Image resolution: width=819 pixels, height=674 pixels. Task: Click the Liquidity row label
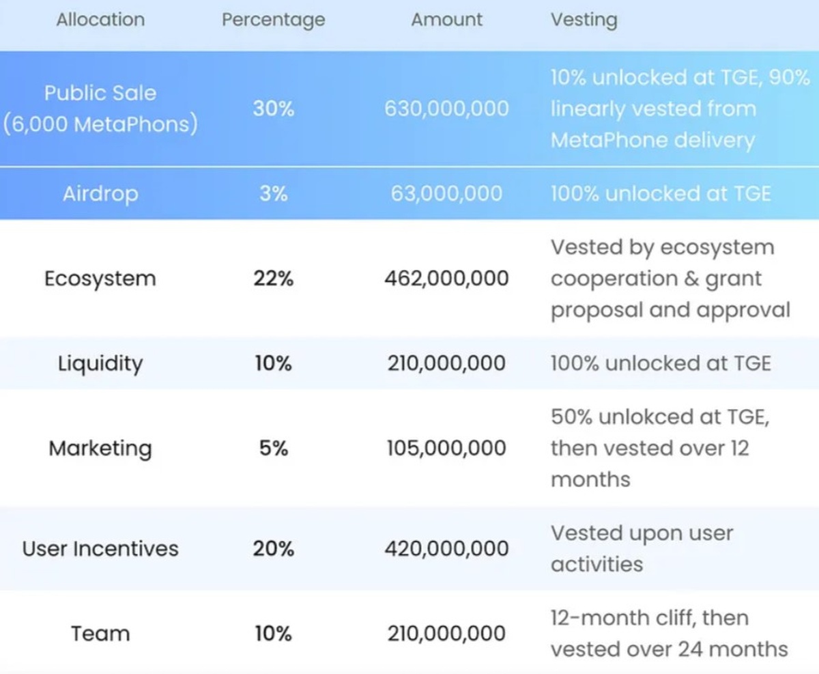pyautogui.click(x=100, y=363)
